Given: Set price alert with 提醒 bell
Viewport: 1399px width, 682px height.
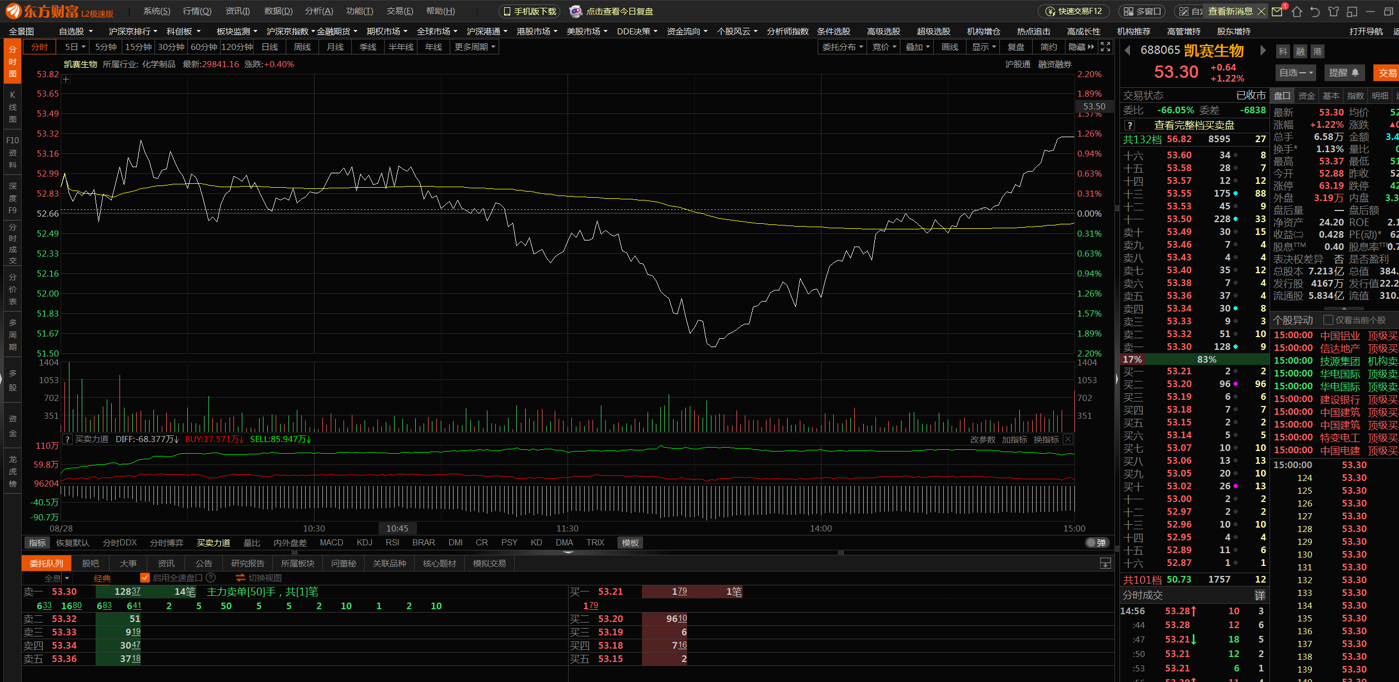Looking at the screenshot, I should 1344,73.
